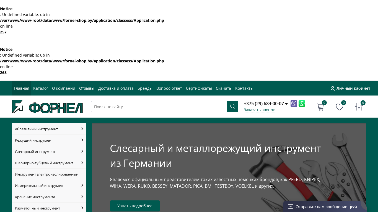378x212 pixels.
Task: Click the Форнел logo
Action: click(x=47, y=107)
